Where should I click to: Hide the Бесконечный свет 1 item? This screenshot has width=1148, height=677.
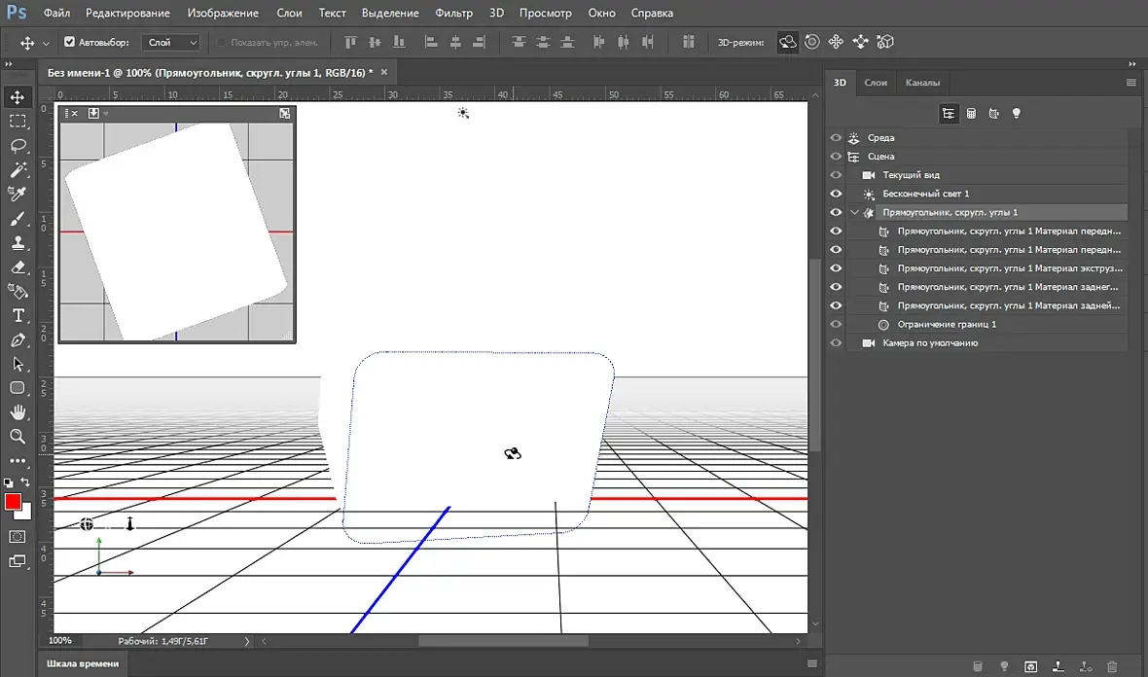[836, 194]
